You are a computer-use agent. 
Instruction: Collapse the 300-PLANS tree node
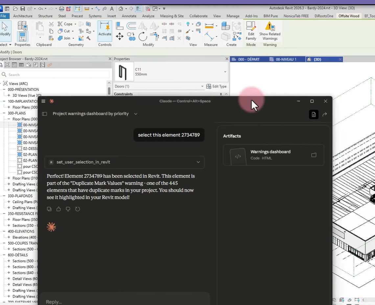[x=4, y=113]
